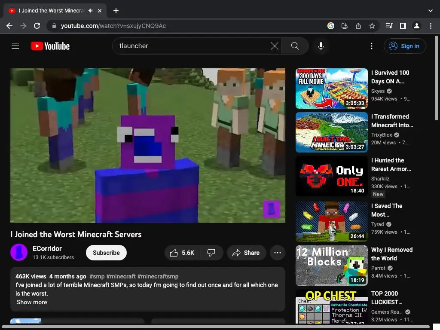
Task: Toggle the browser side panel
Action: pyautogui.click(x=403, y=26)
